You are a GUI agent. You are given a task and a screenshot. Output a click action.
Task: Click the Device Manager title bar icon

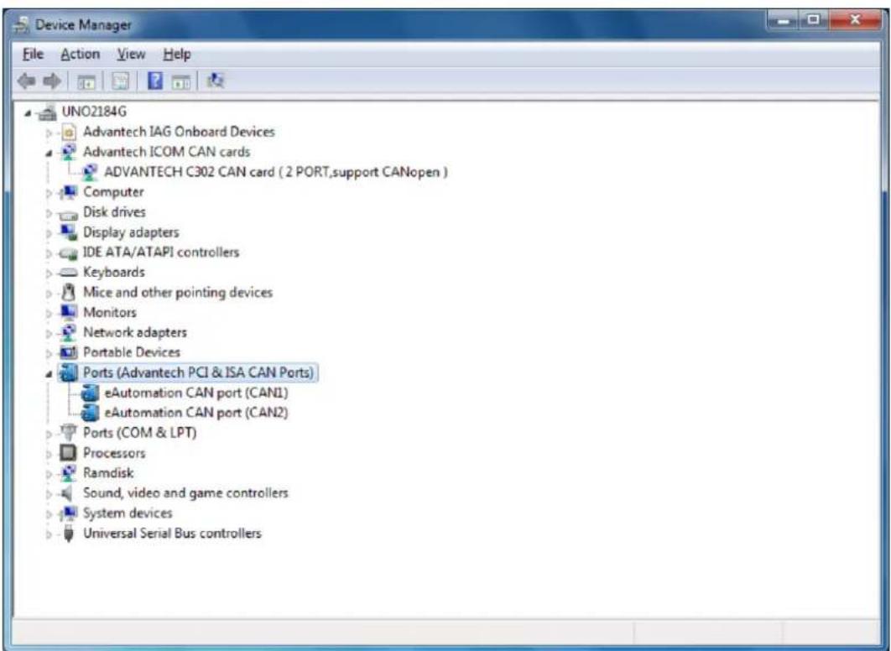(x=21, y=25)
